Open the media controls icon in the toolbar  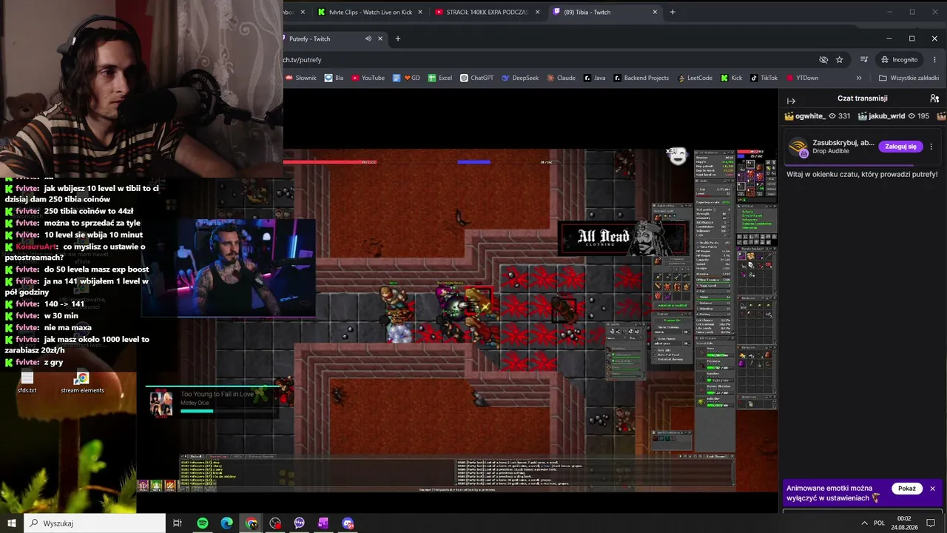(863, 59)
